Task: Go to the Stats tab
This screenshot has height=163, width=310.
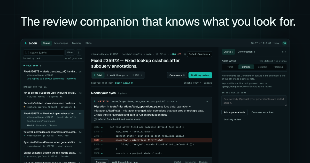Action: tap(89, 43)
